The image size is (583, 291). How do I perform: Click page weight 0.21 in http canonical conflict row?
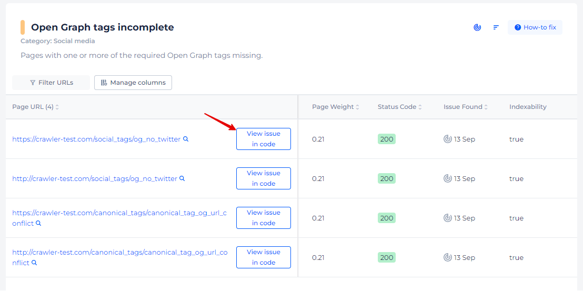pyautogui.click(x=318, y=257)
